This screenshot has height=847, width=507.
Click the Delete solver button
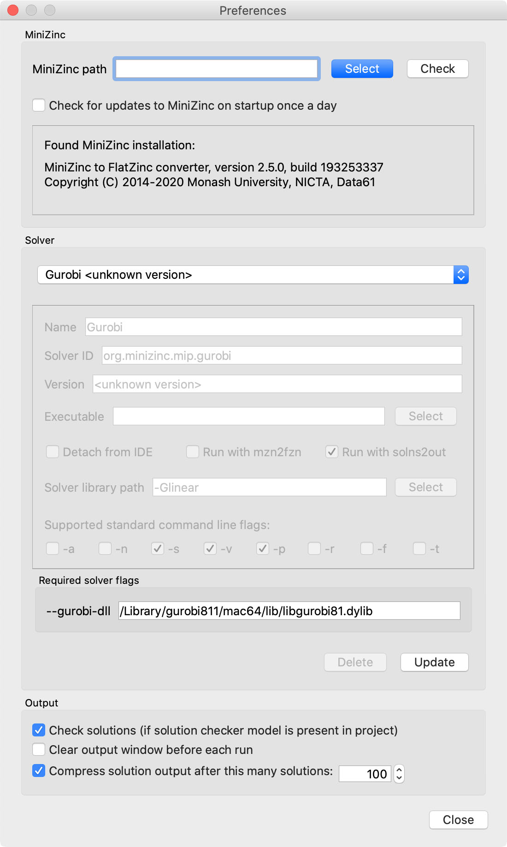[x=355, y=662]
